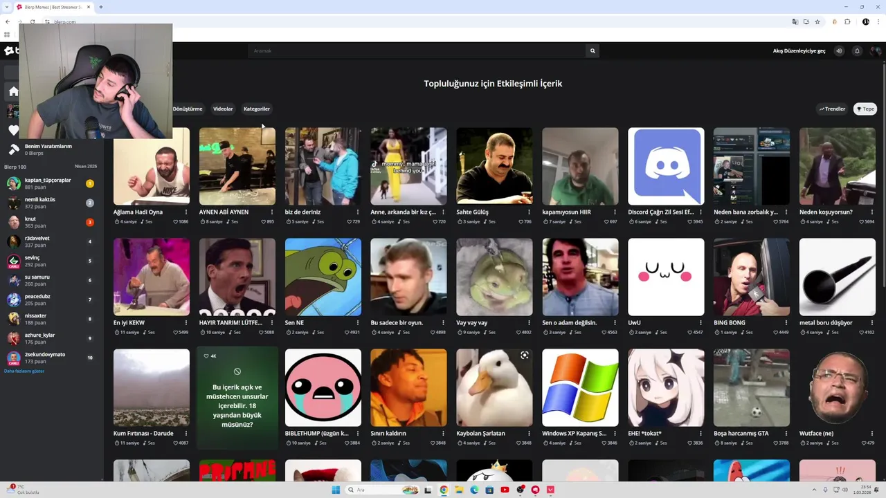Open the Blerp 100 title text
Screen dimensions: 886x498
point(15,167)
